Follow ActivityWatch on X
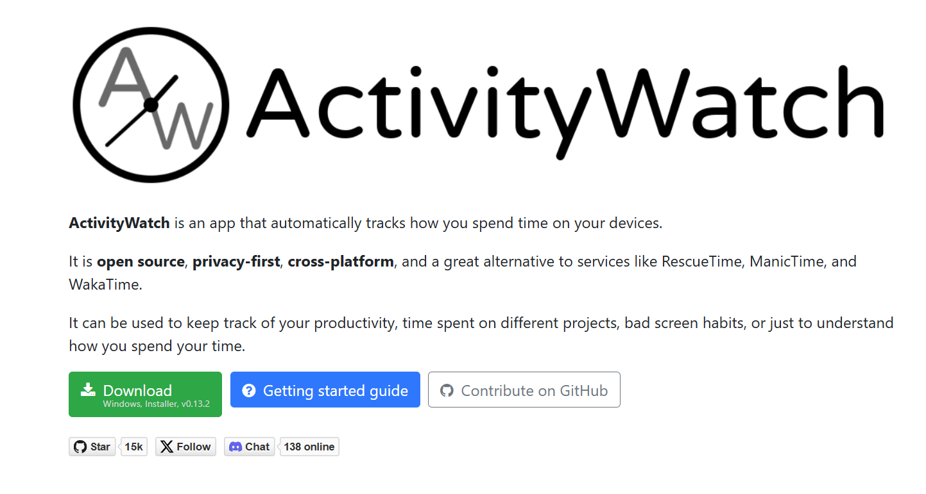This screenshot has height=494, width=926. (x=185, y=446)
